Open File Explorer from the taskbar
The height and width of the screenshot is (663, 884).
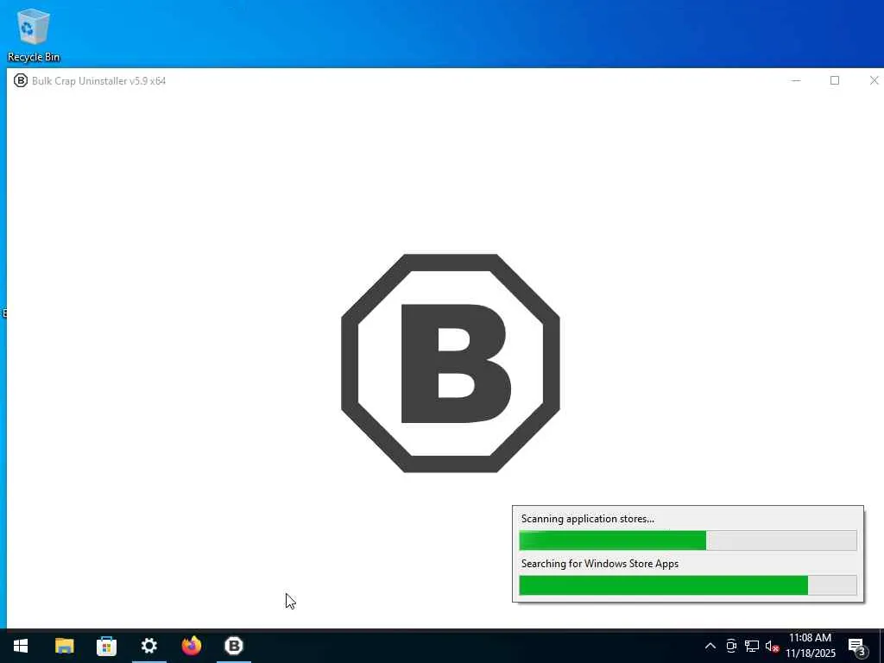point(64,646)
